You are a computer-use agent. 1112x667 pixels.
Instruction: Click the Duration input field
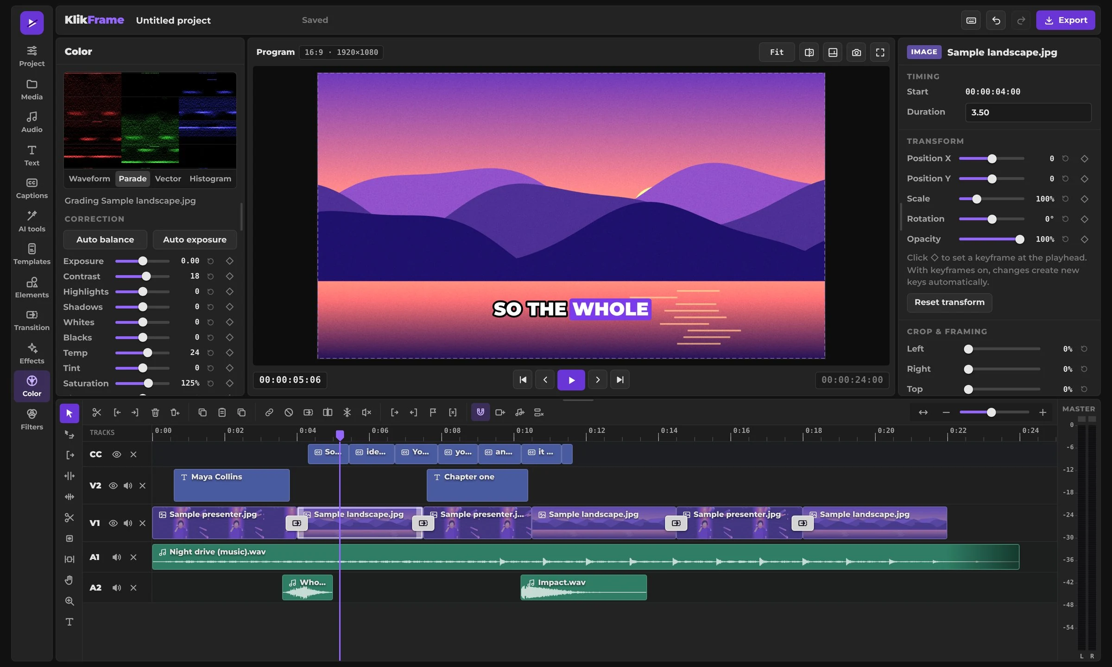(x=1028, y=112)
